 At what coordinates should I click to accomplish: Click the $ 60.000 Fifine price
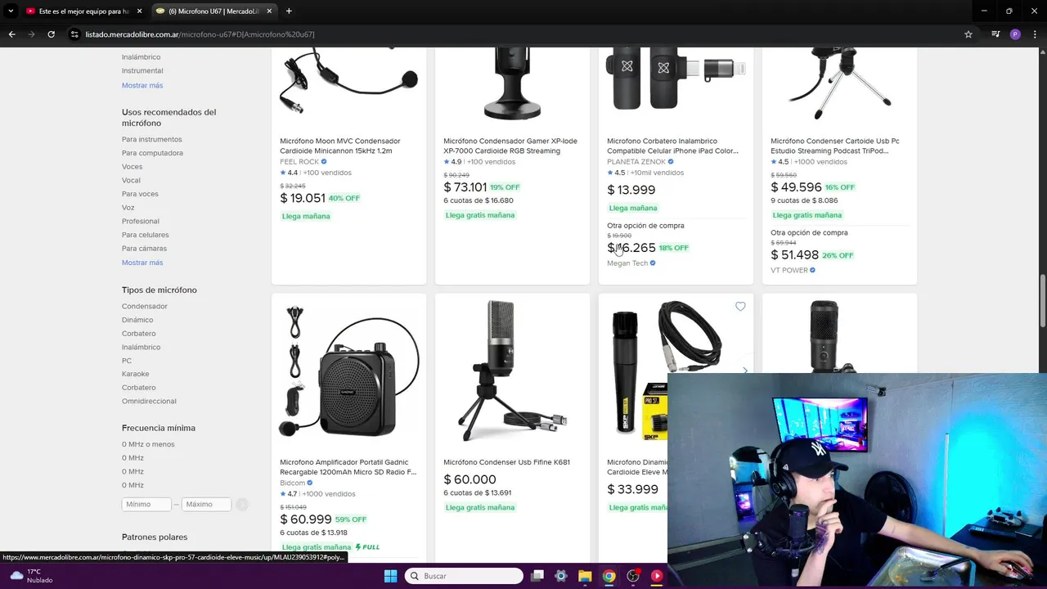(470, 479)
